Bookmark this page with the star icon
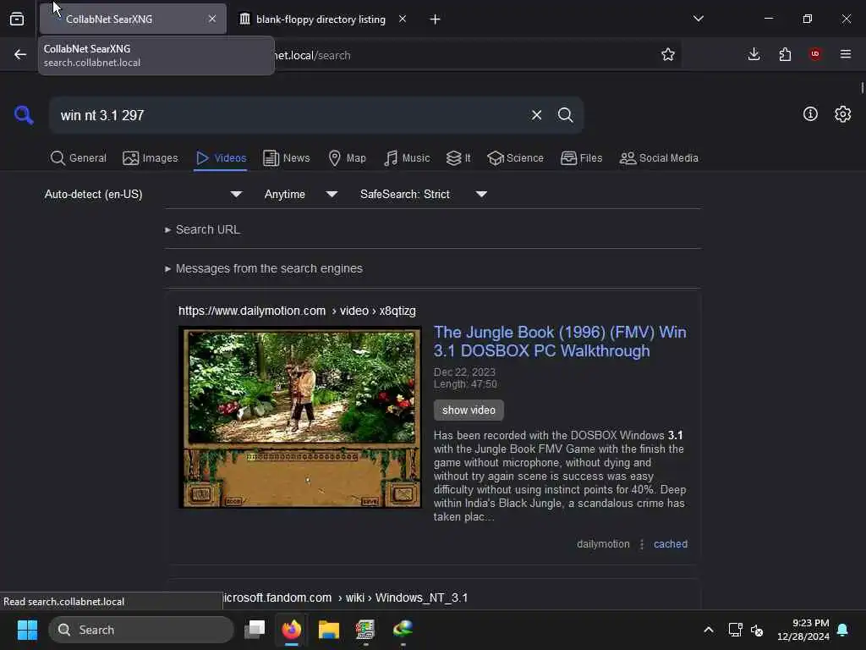This screenshot has height=650, width=866. [668, 54]
